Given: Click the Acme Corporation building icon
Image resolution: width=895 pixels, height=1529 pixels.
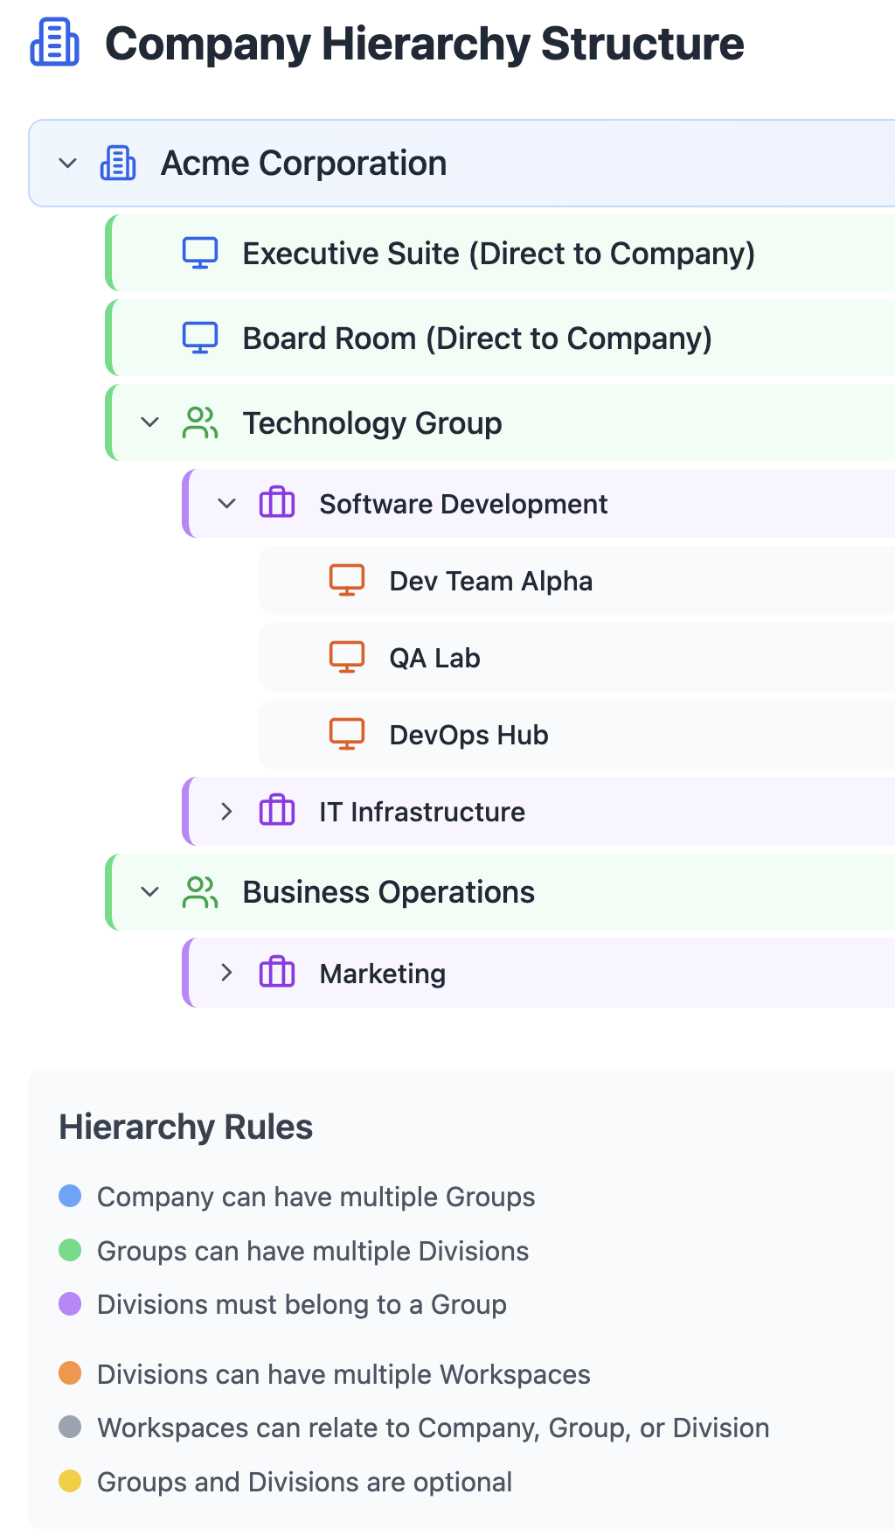Looking at the screenshot, I should point(118,164).
